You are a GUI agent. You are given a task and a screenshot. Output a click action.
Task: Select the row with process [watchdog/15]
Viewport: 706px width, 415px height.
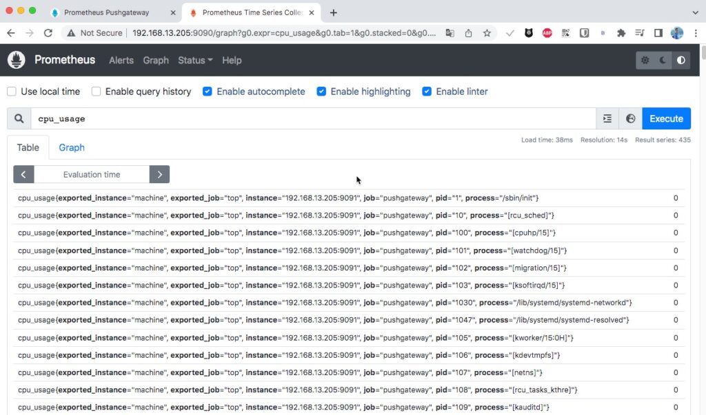pyautogui.click(x=348, y=251)
